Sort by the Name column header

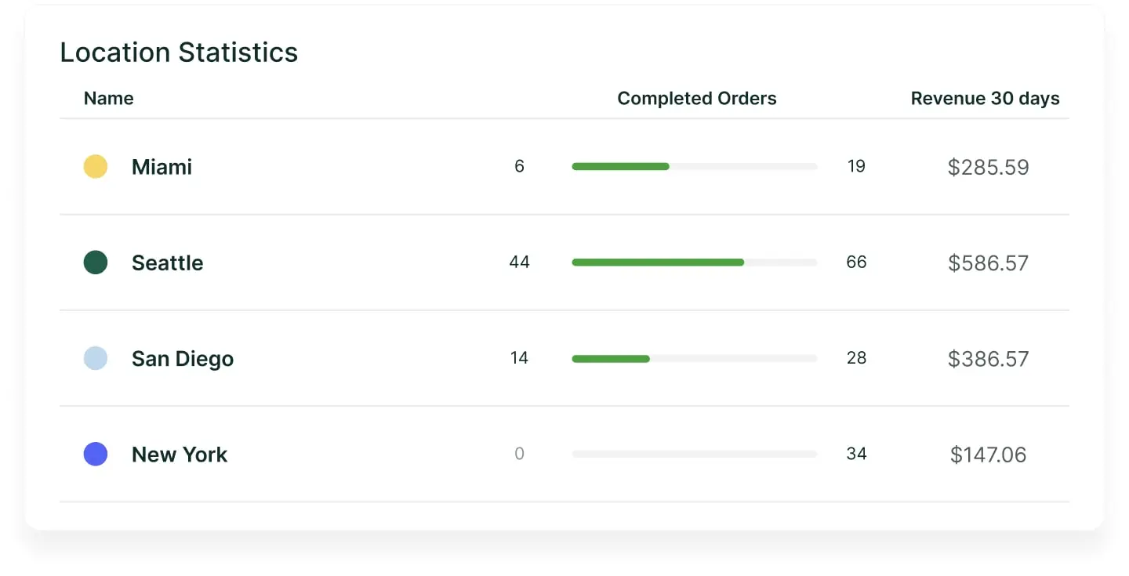[108, 98]
